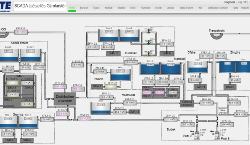Open the Hazmurat tab
The height and width of the screenshot is (145, 250).
pos(145,8)
